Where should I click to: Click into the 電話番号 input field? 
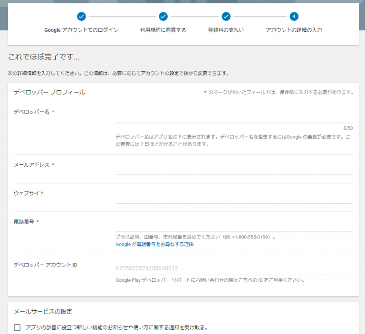[234, 226]
